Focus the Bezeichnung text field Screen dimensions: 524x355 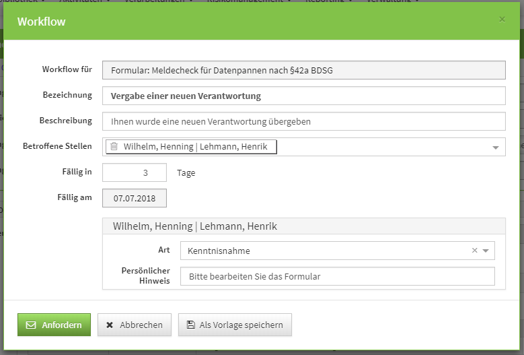point(303,96)
